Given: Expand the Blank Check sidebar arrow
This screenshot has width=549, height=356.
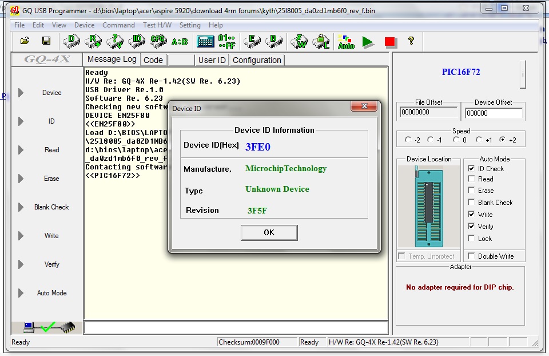Looking at the screenshot, I should (21, 207).
